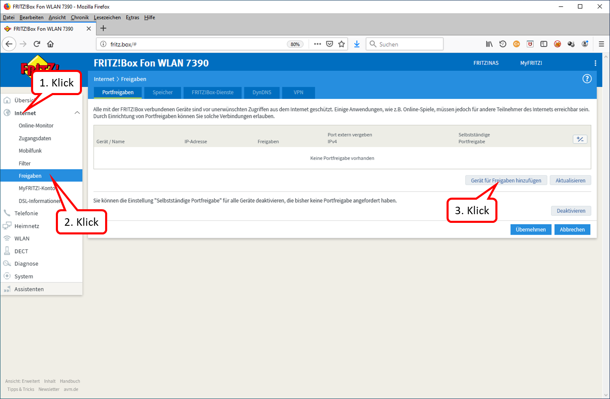Toggle the Firefox sidebar icon
The image size is (610, 399).
(544, 44)
